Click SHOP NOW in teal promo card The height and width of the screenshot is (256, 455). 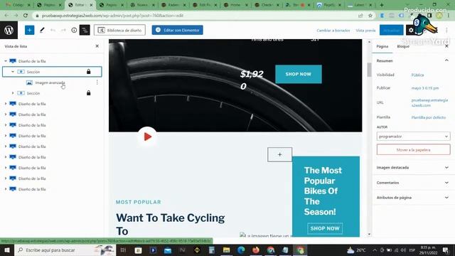click(x=325, y=228)
